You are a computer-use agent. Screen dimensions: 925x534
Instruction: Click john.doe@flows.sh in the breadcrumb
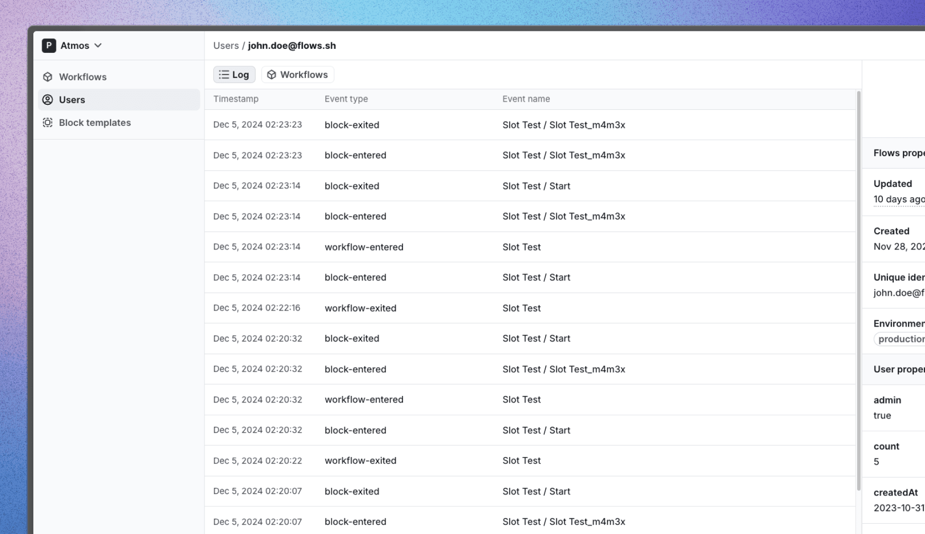[292, 45]
